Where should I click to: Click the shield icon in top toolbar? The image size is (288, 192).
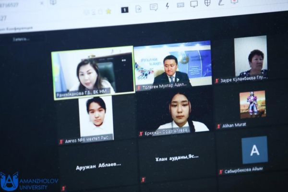pos(207,3)
